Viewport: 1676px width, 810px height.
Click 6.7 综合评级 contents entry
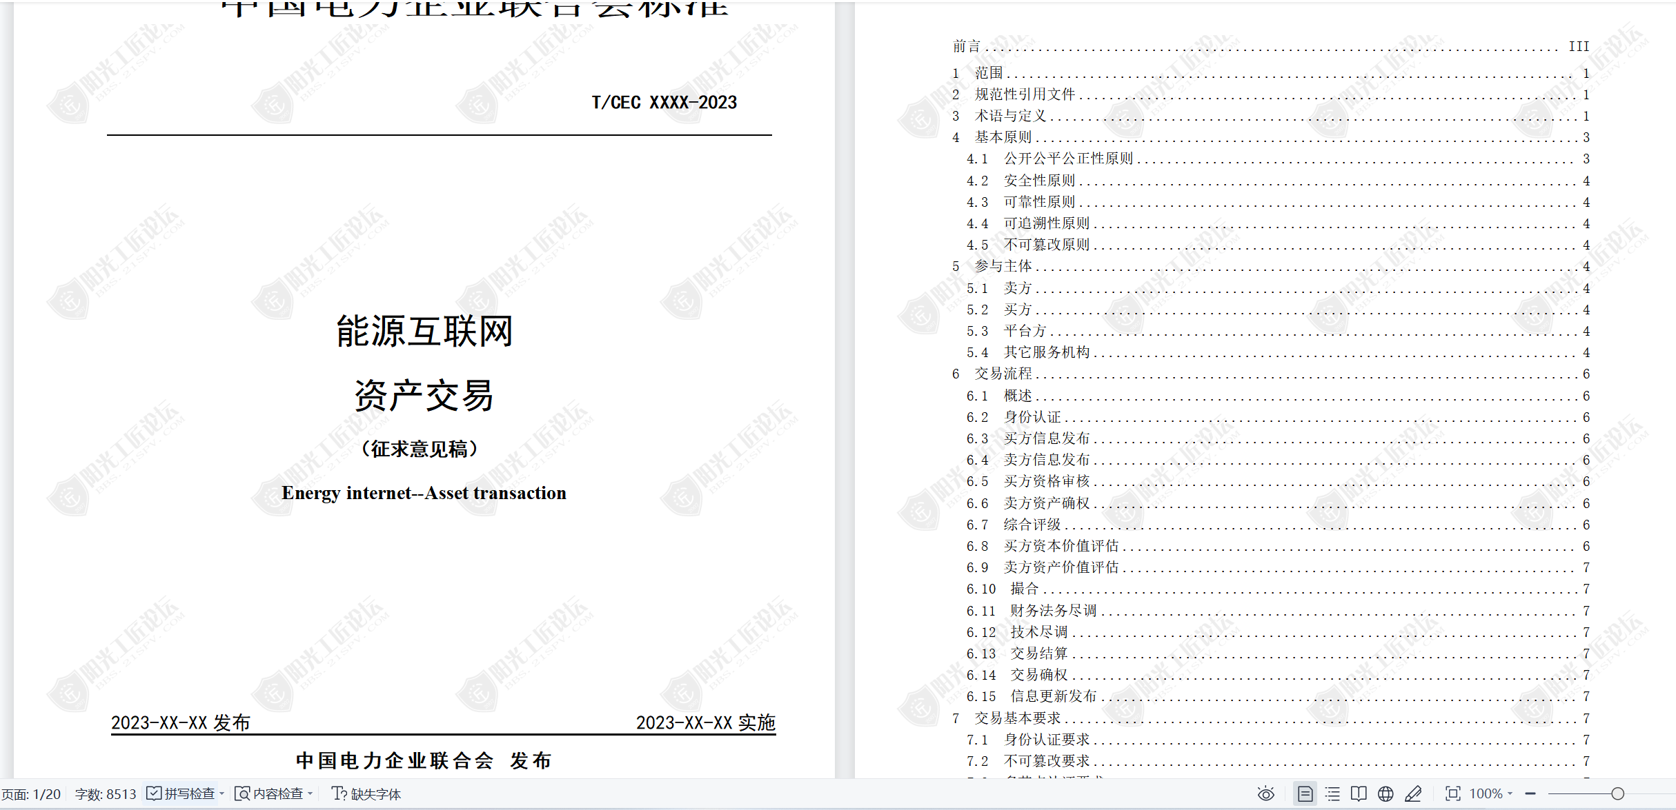point(1278,525)
